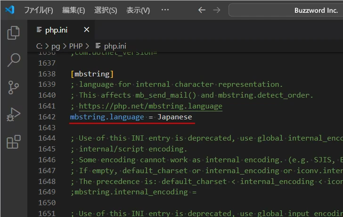
Task: Click line number 1640
Action: (47, 95)
